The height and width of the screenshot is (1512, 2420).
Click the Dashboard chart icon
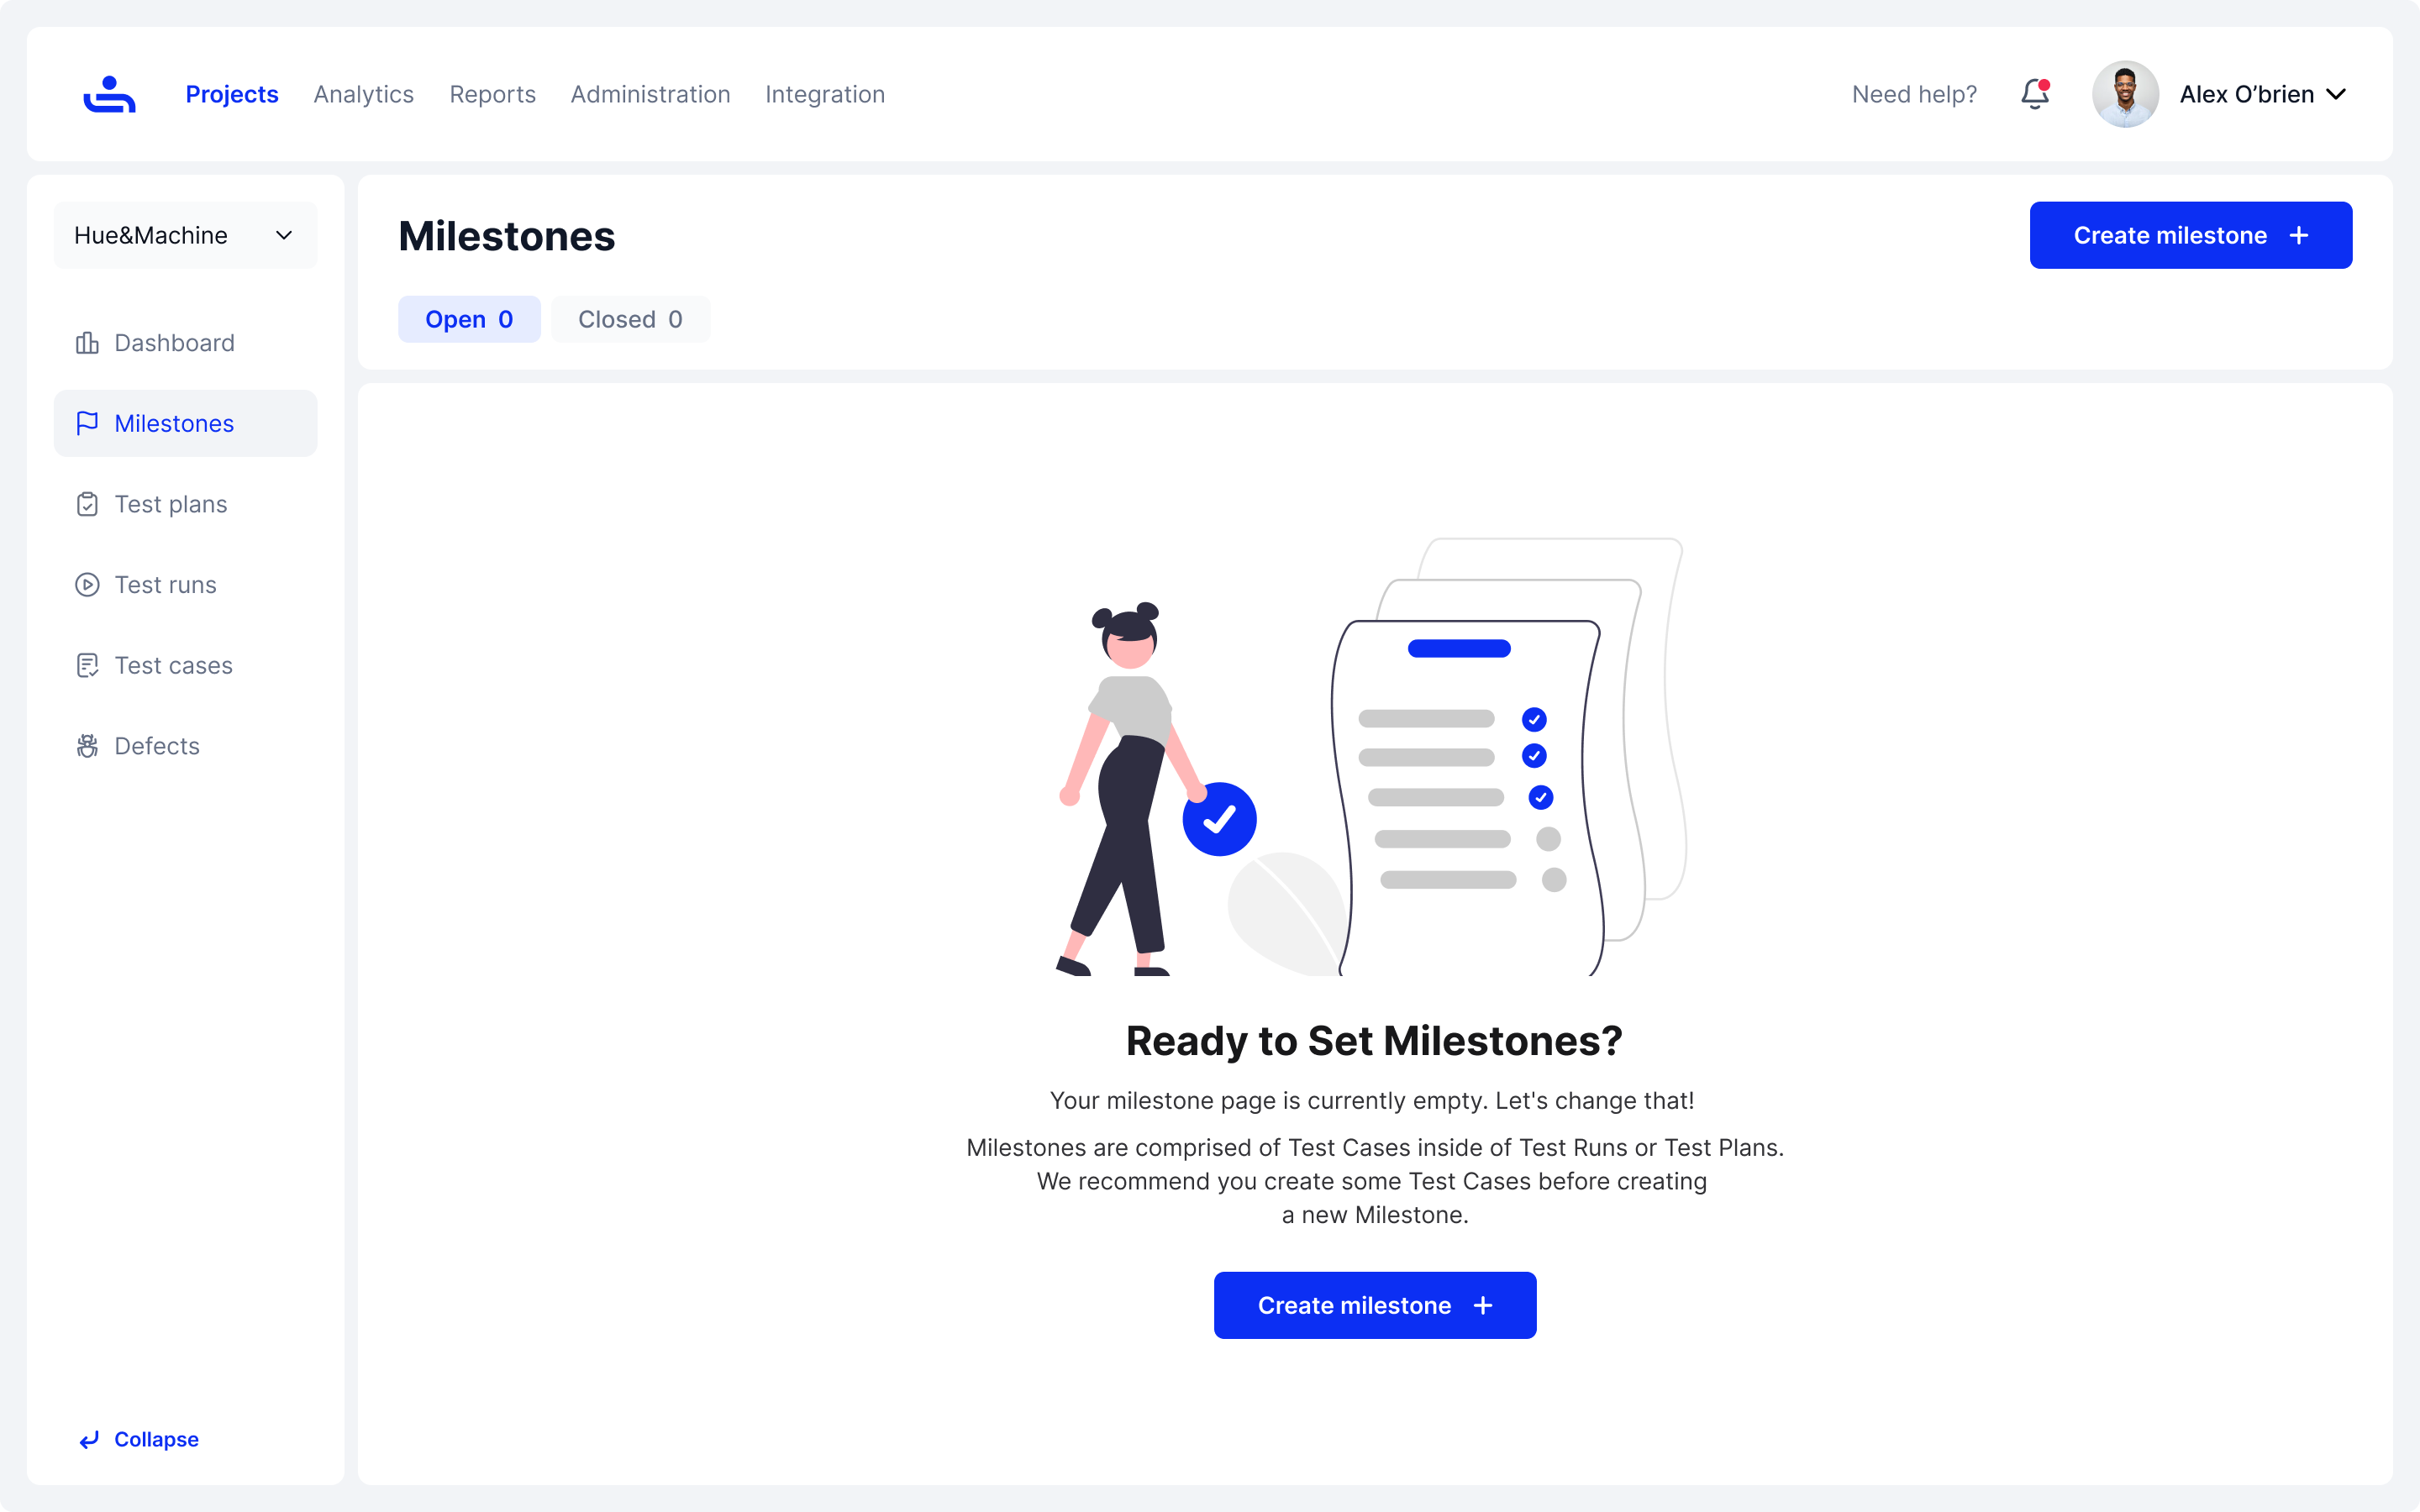click(x=87, y=343)
